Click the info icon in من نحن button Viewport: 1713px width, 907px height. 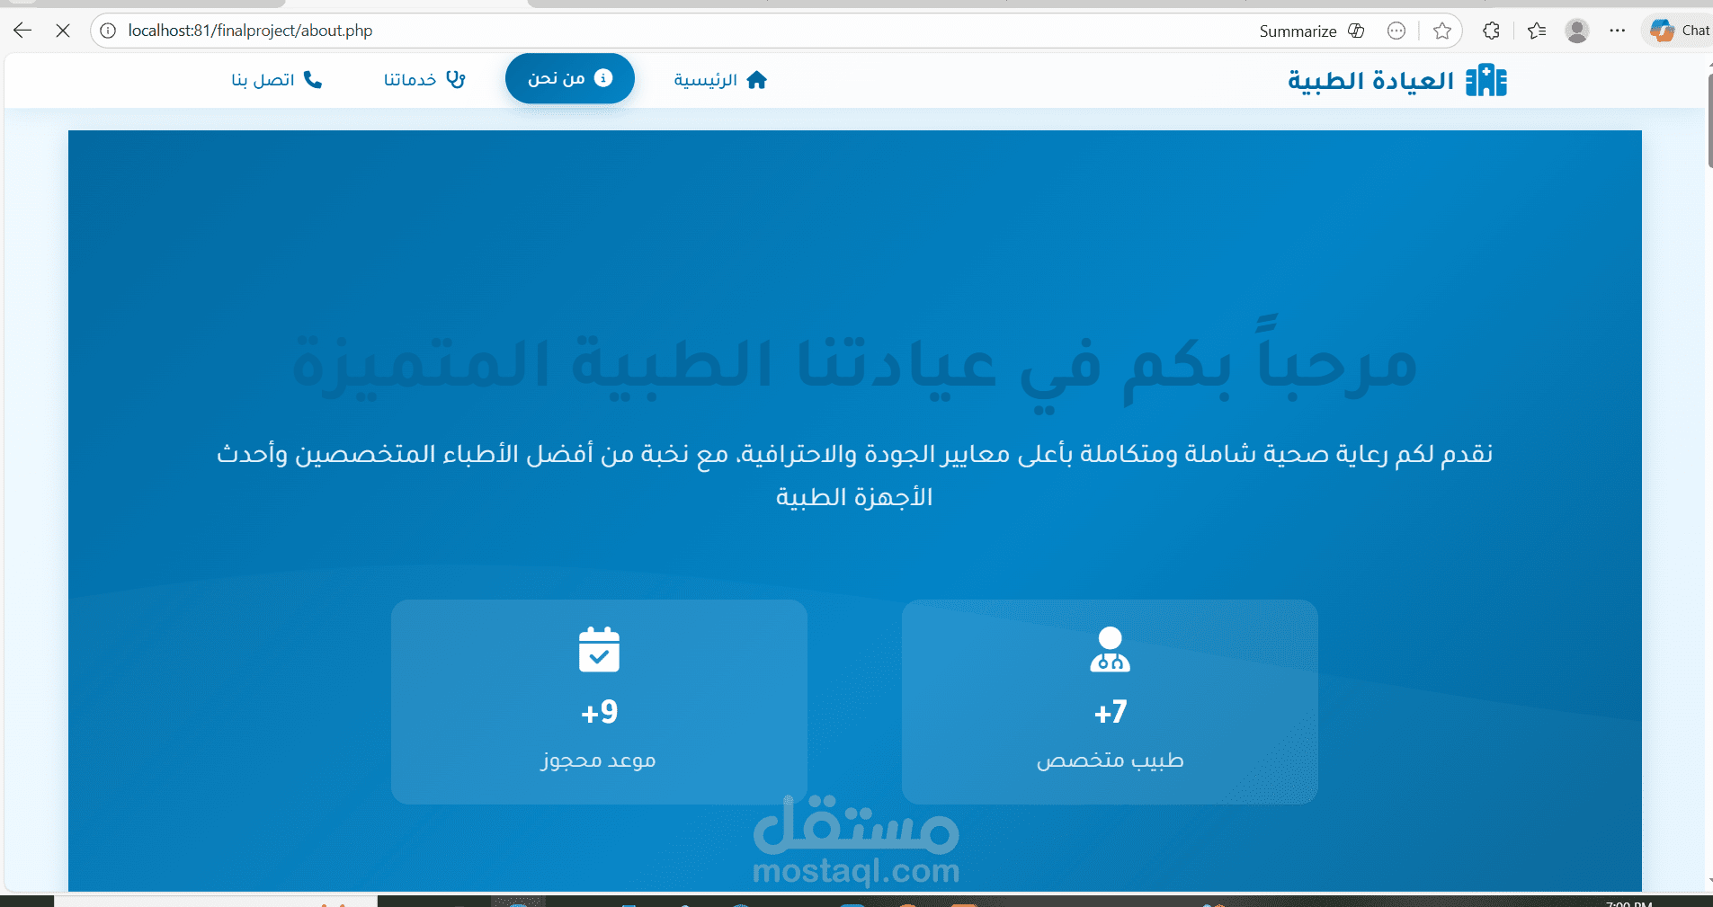click(x=603, y=78)
